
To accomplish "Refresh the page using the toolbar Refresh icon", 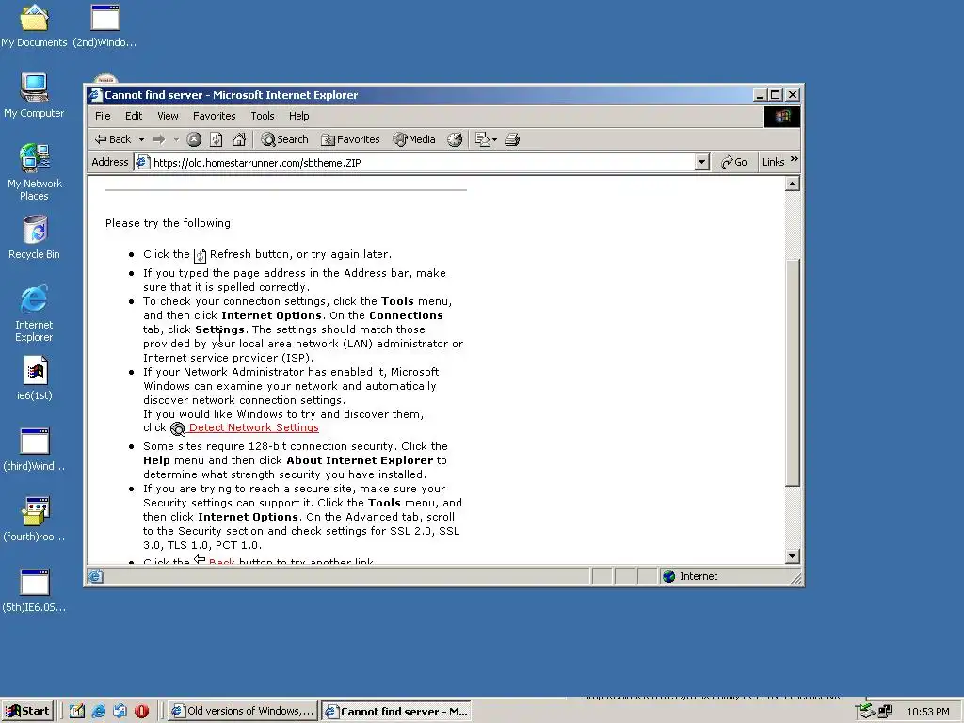I will tap(217, 139).
